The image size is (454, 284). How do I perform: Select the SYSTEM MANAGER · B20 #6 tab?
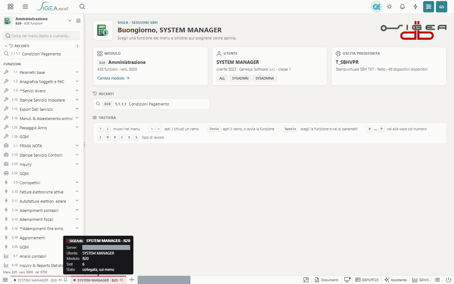pyautogui.click(x=98, y=280)
